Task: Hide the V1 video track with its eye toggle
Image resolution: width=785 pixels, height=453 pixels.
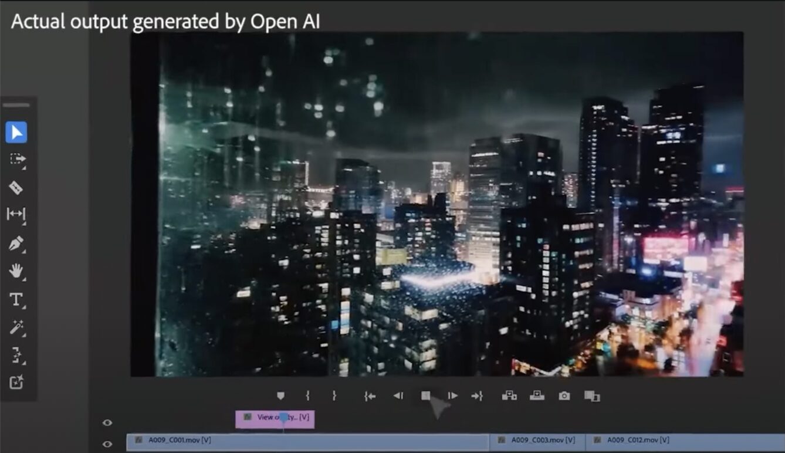Action: 107,444
